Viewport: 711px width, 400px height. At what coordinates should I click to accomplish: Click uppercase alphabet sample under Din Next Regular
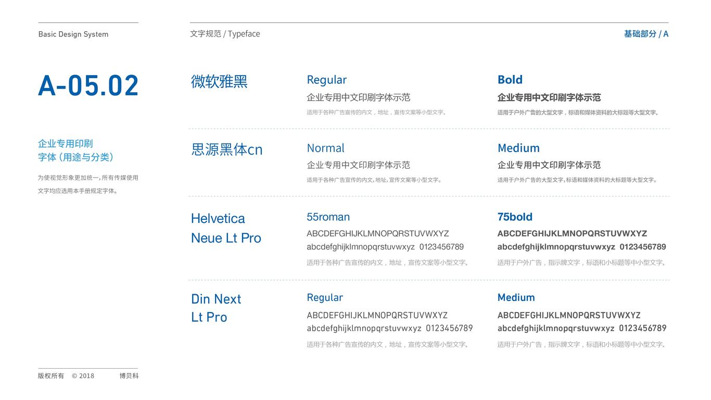point(377,315)
